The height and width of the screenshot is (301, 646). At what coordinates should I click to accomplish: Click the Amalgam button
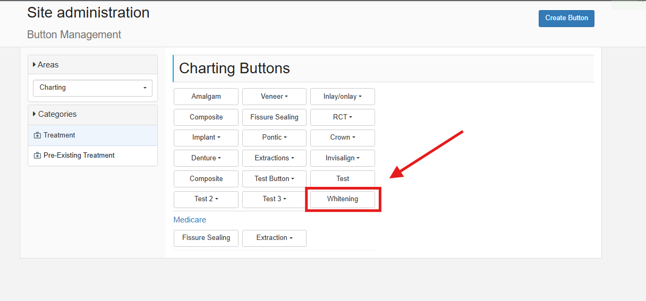pyautogui.click(x=206, y=97)
